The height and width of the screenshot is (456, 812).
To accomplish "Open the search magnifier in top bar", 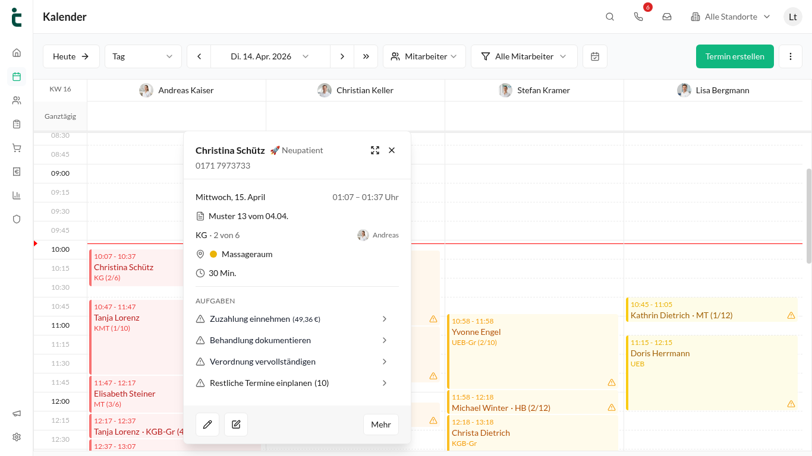I will pyautogui.click(x=610, y=17).
